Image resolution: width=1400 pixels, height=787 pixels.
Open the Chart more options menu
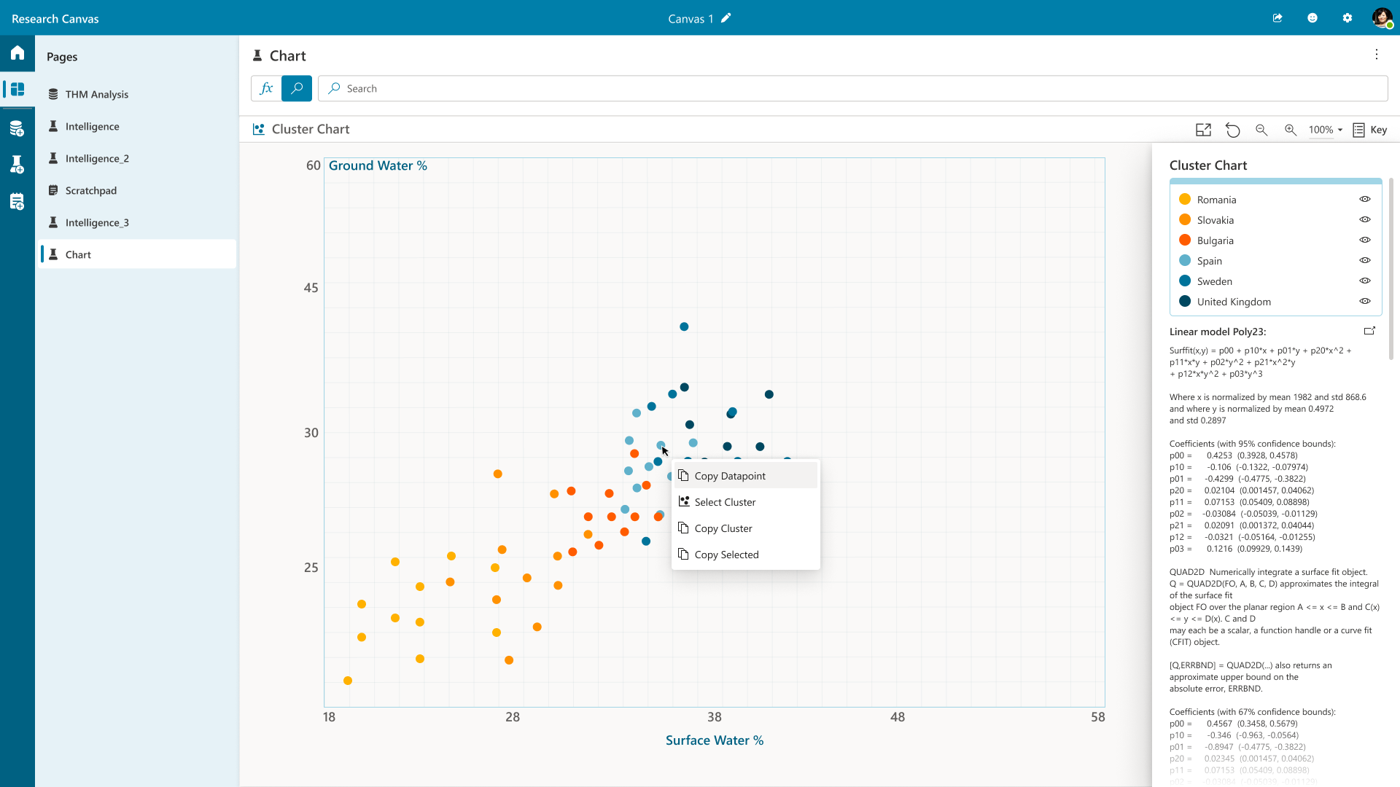tap(1377, 55)
